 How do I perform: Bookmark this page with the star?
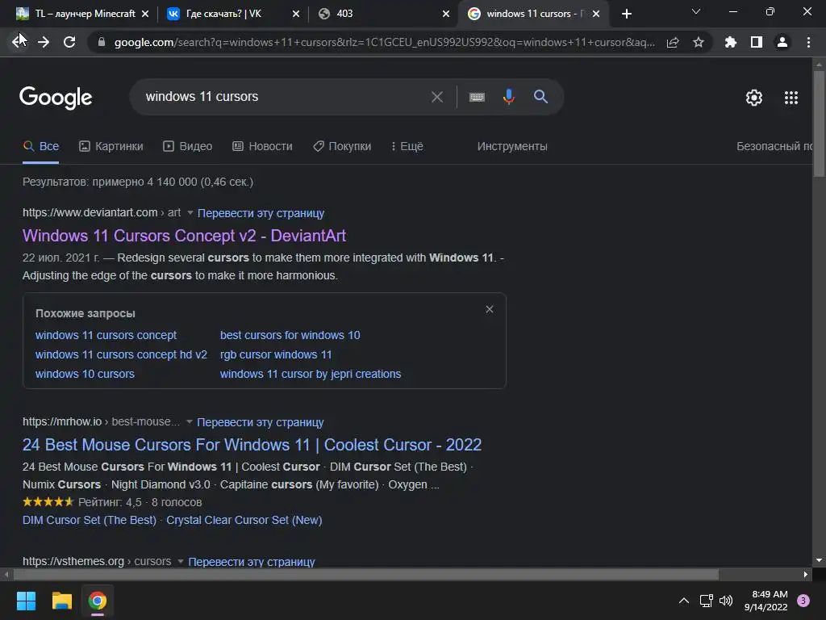698,42
